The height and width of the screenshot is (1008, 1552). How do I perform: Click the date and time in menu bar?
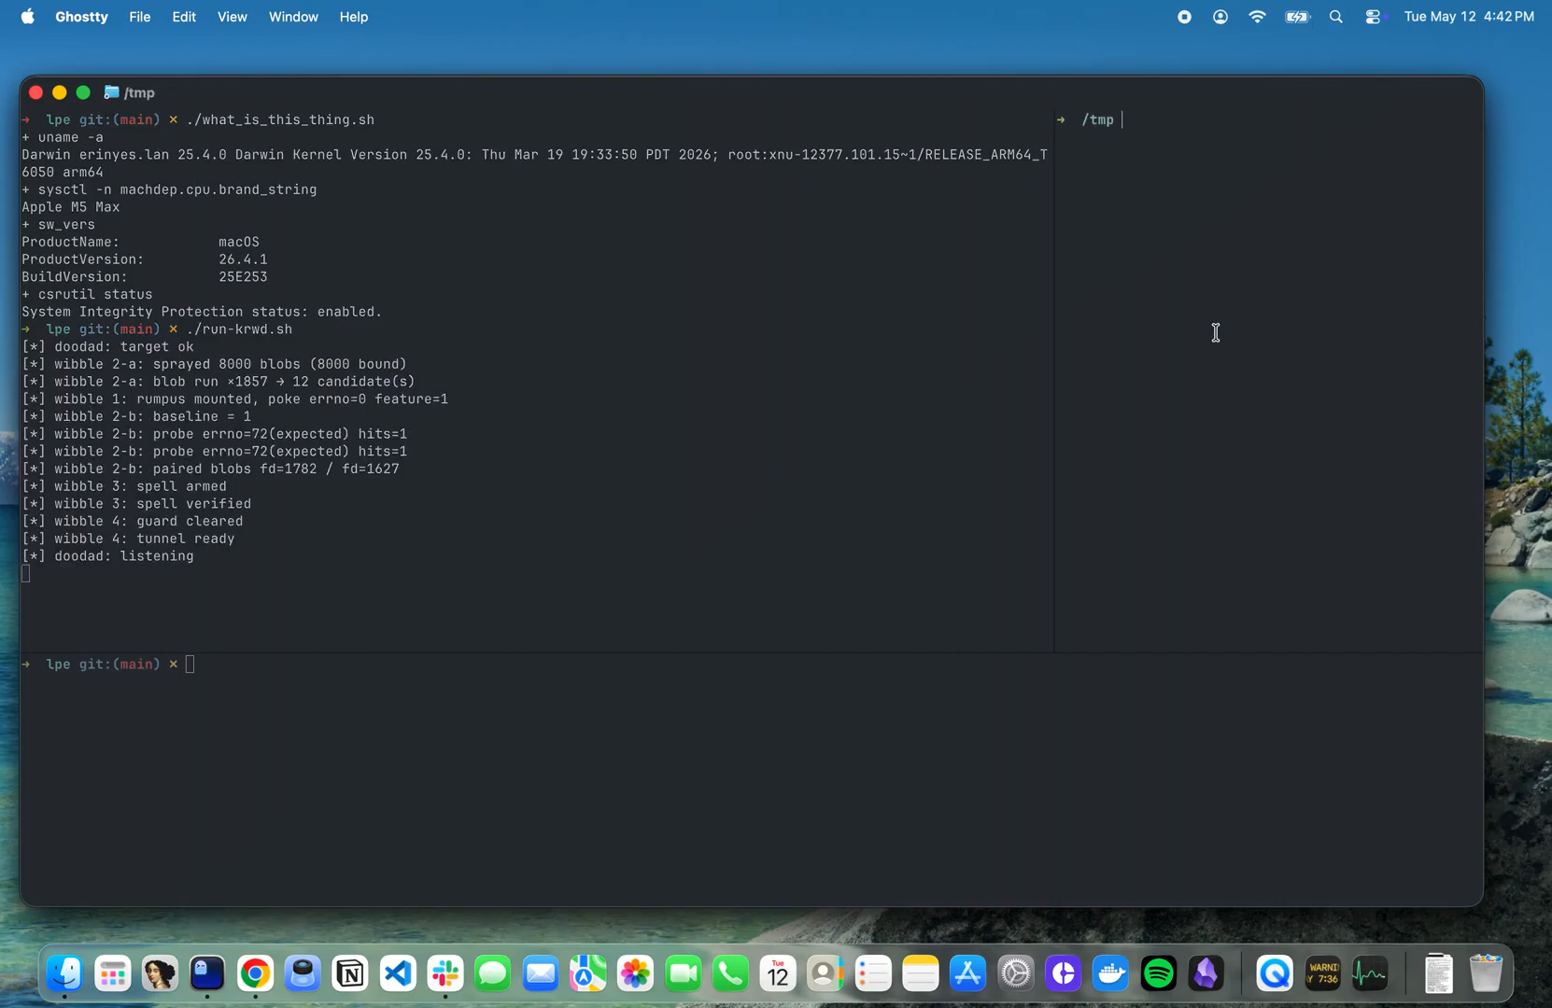[x=1469, y=17]
